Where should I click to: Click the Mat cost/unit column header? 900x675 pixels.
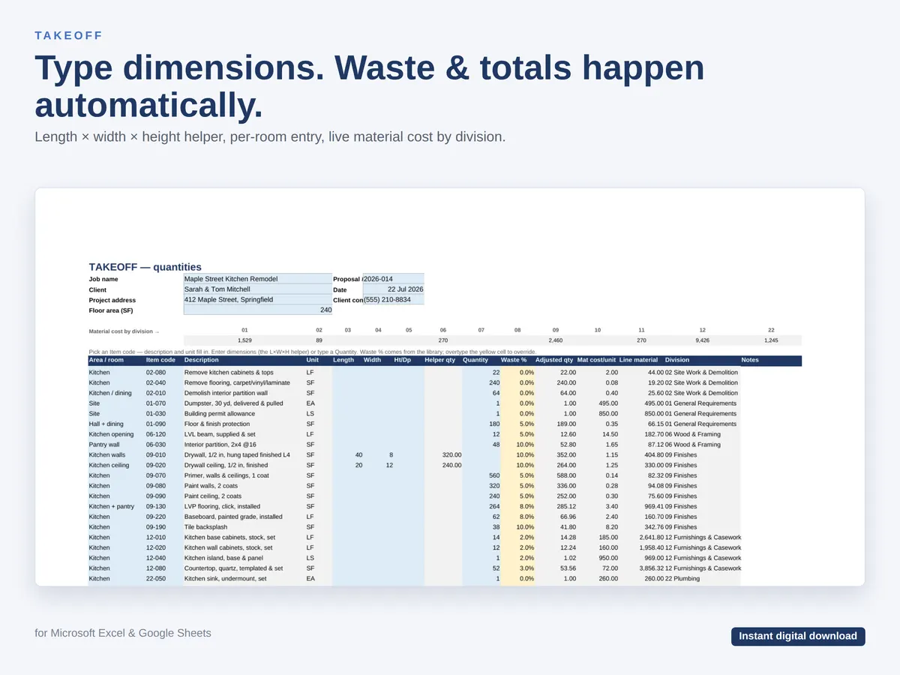597,360
